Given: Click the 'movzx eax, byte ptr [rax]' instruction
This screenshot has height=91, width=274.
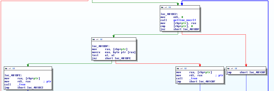Looking at the screenshot, I should [114, 52].
